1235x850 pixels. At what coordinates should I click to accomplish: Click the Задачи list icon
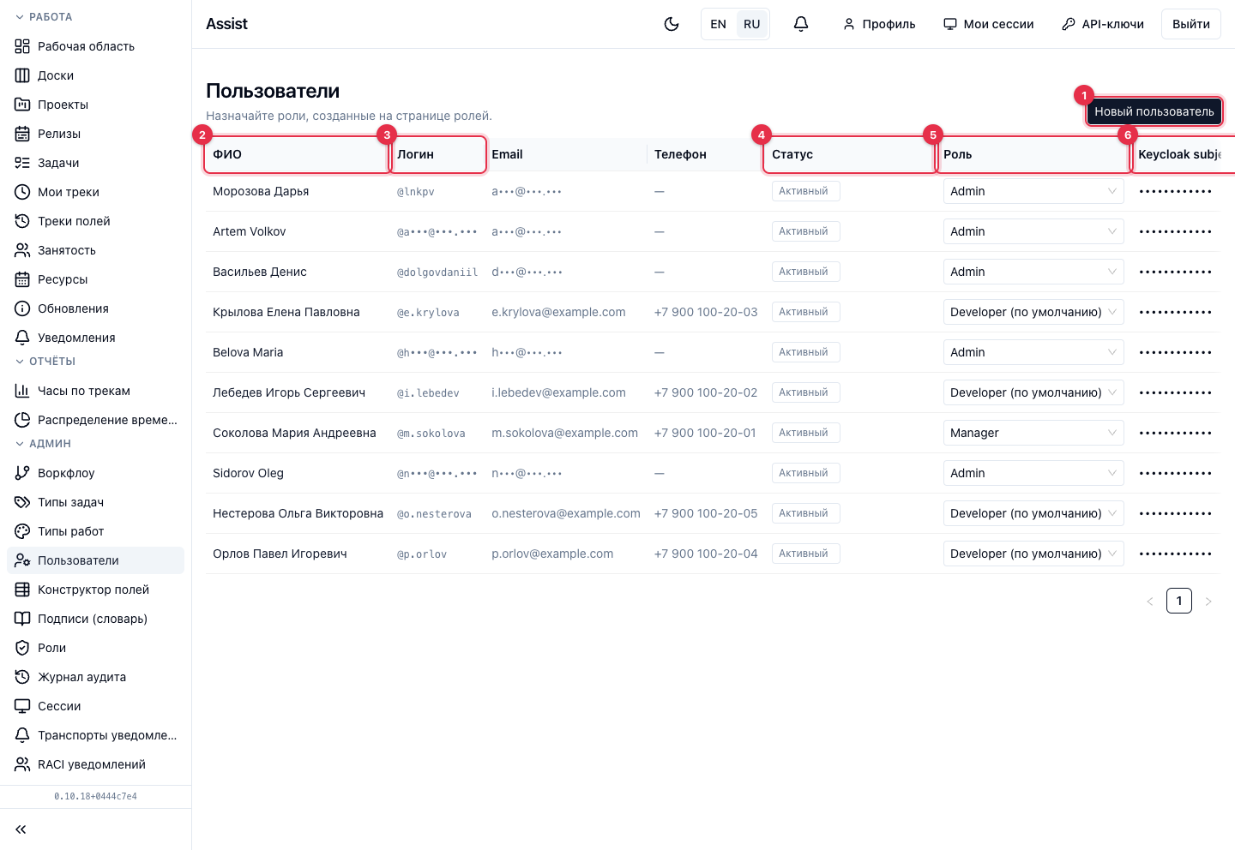click(22, 163)
